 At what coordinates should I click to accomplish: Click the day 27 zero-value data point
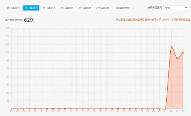tap(165, 109)
